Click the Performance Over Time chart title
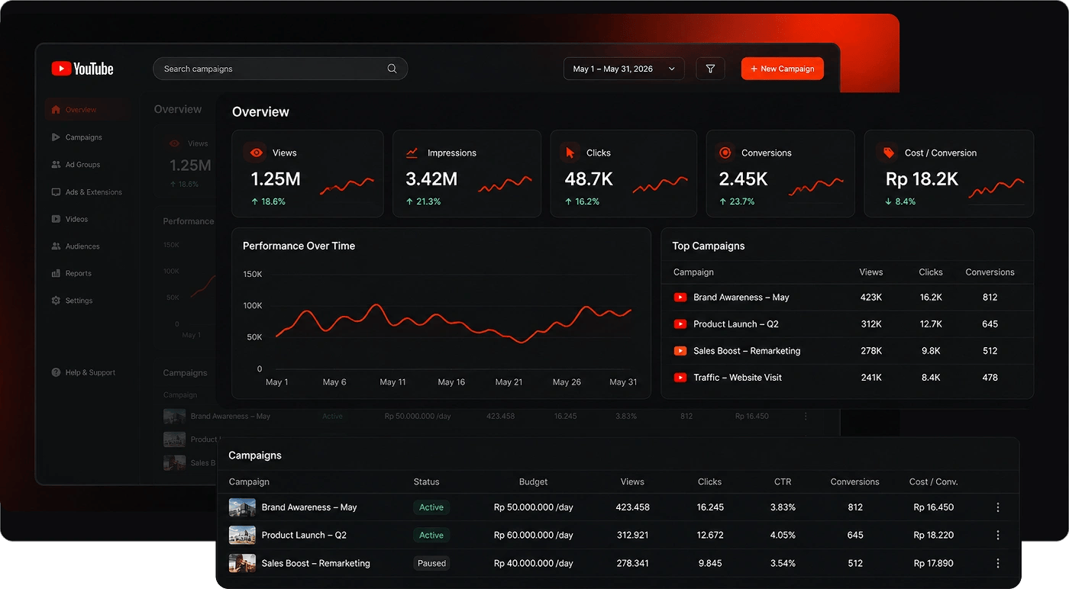 tap(299, 246)
